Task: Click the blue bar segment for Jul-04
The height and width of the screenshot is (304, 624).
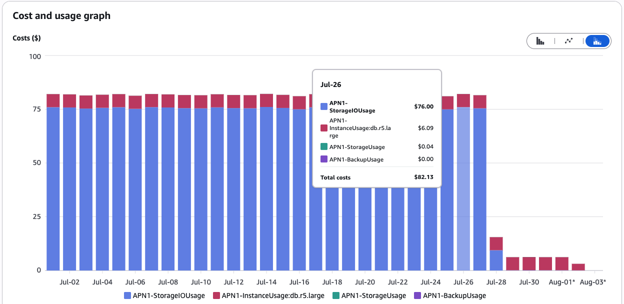Action: pyautogui.click(x=102, y=189)
